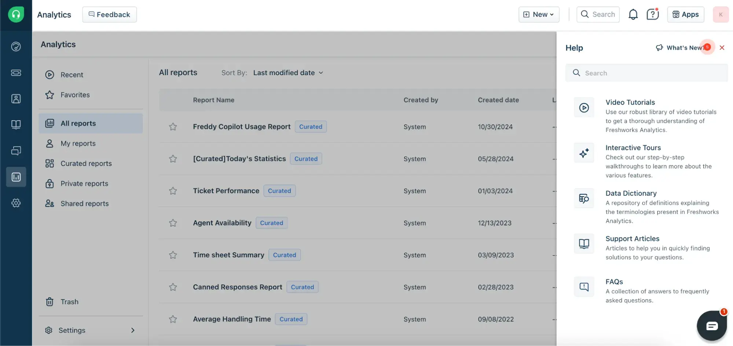The height and width of the screenshot is (346, 733).
Task: Close the Help panel
Action: 722,48
